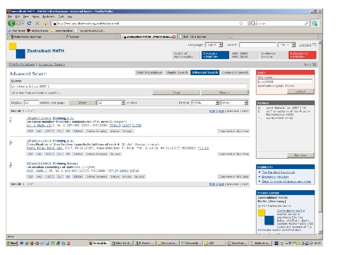The height and width of the screenshot is (255, 340).
Task: Stop loading with the X toolbar icon
Action: pyautogui.click(x=37, y=23)
